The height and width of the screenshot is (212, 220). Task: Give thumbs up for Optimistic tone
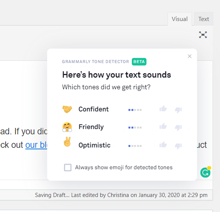coord(163,145)
